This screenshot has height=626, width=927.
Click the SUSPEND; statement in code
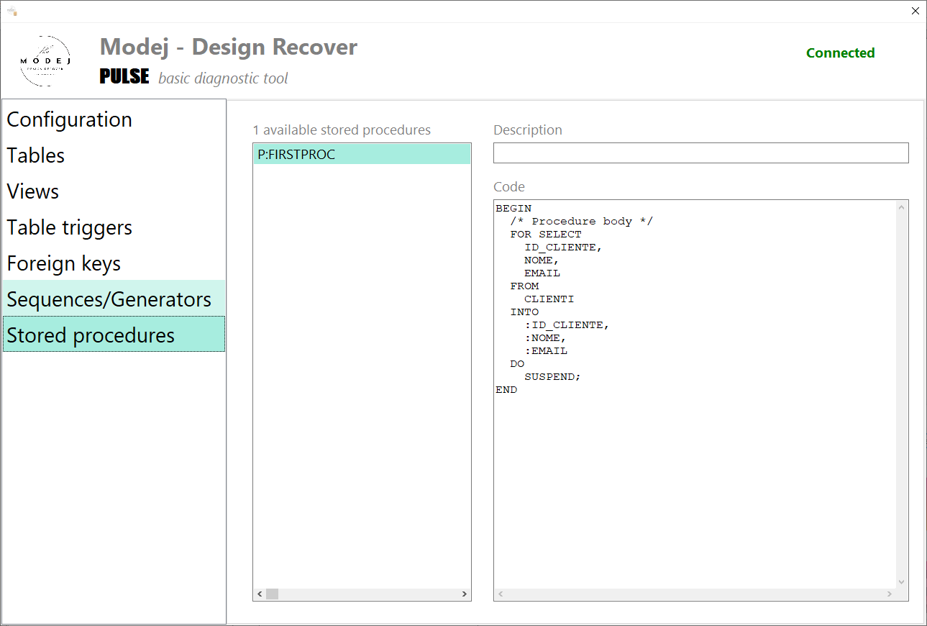click(x=552, y=377)
